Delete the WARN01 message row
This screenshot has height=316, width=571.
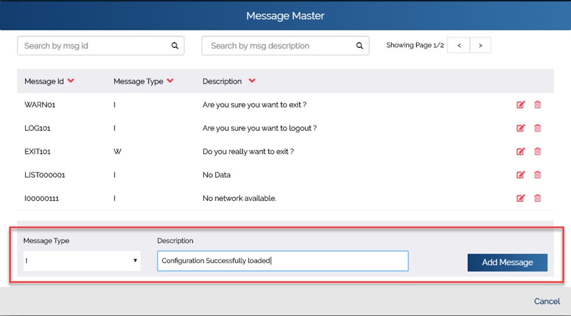pyautogui.click(x=538, y=105)
